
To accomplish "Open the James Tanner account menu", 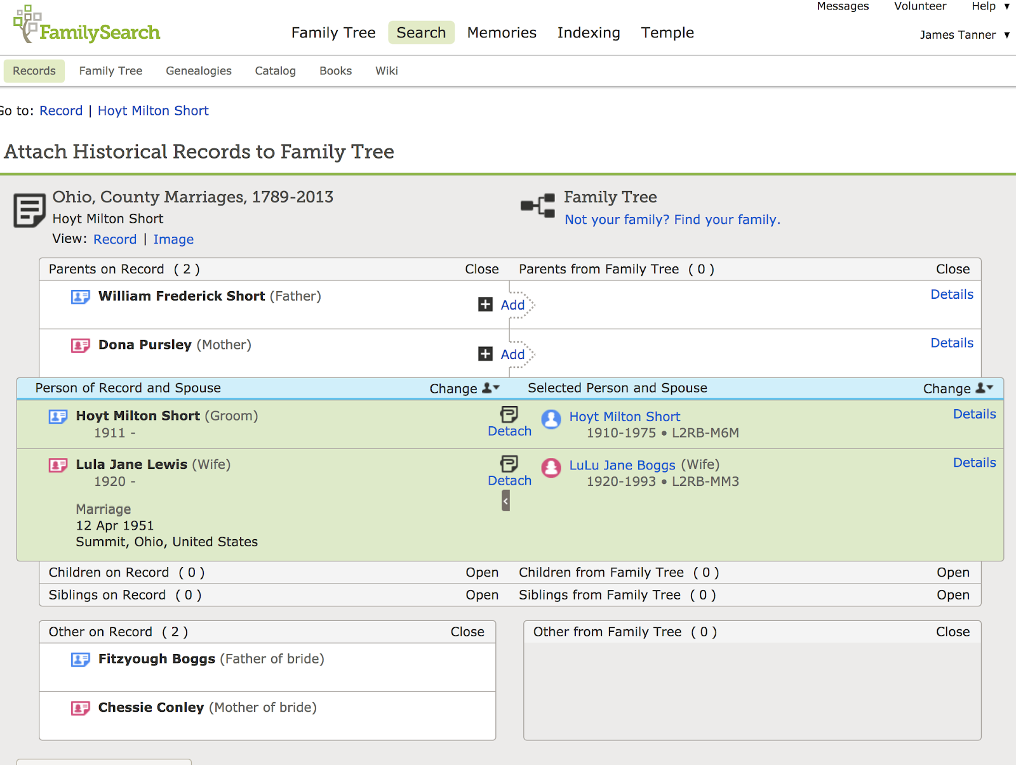I will coord(965,35).
